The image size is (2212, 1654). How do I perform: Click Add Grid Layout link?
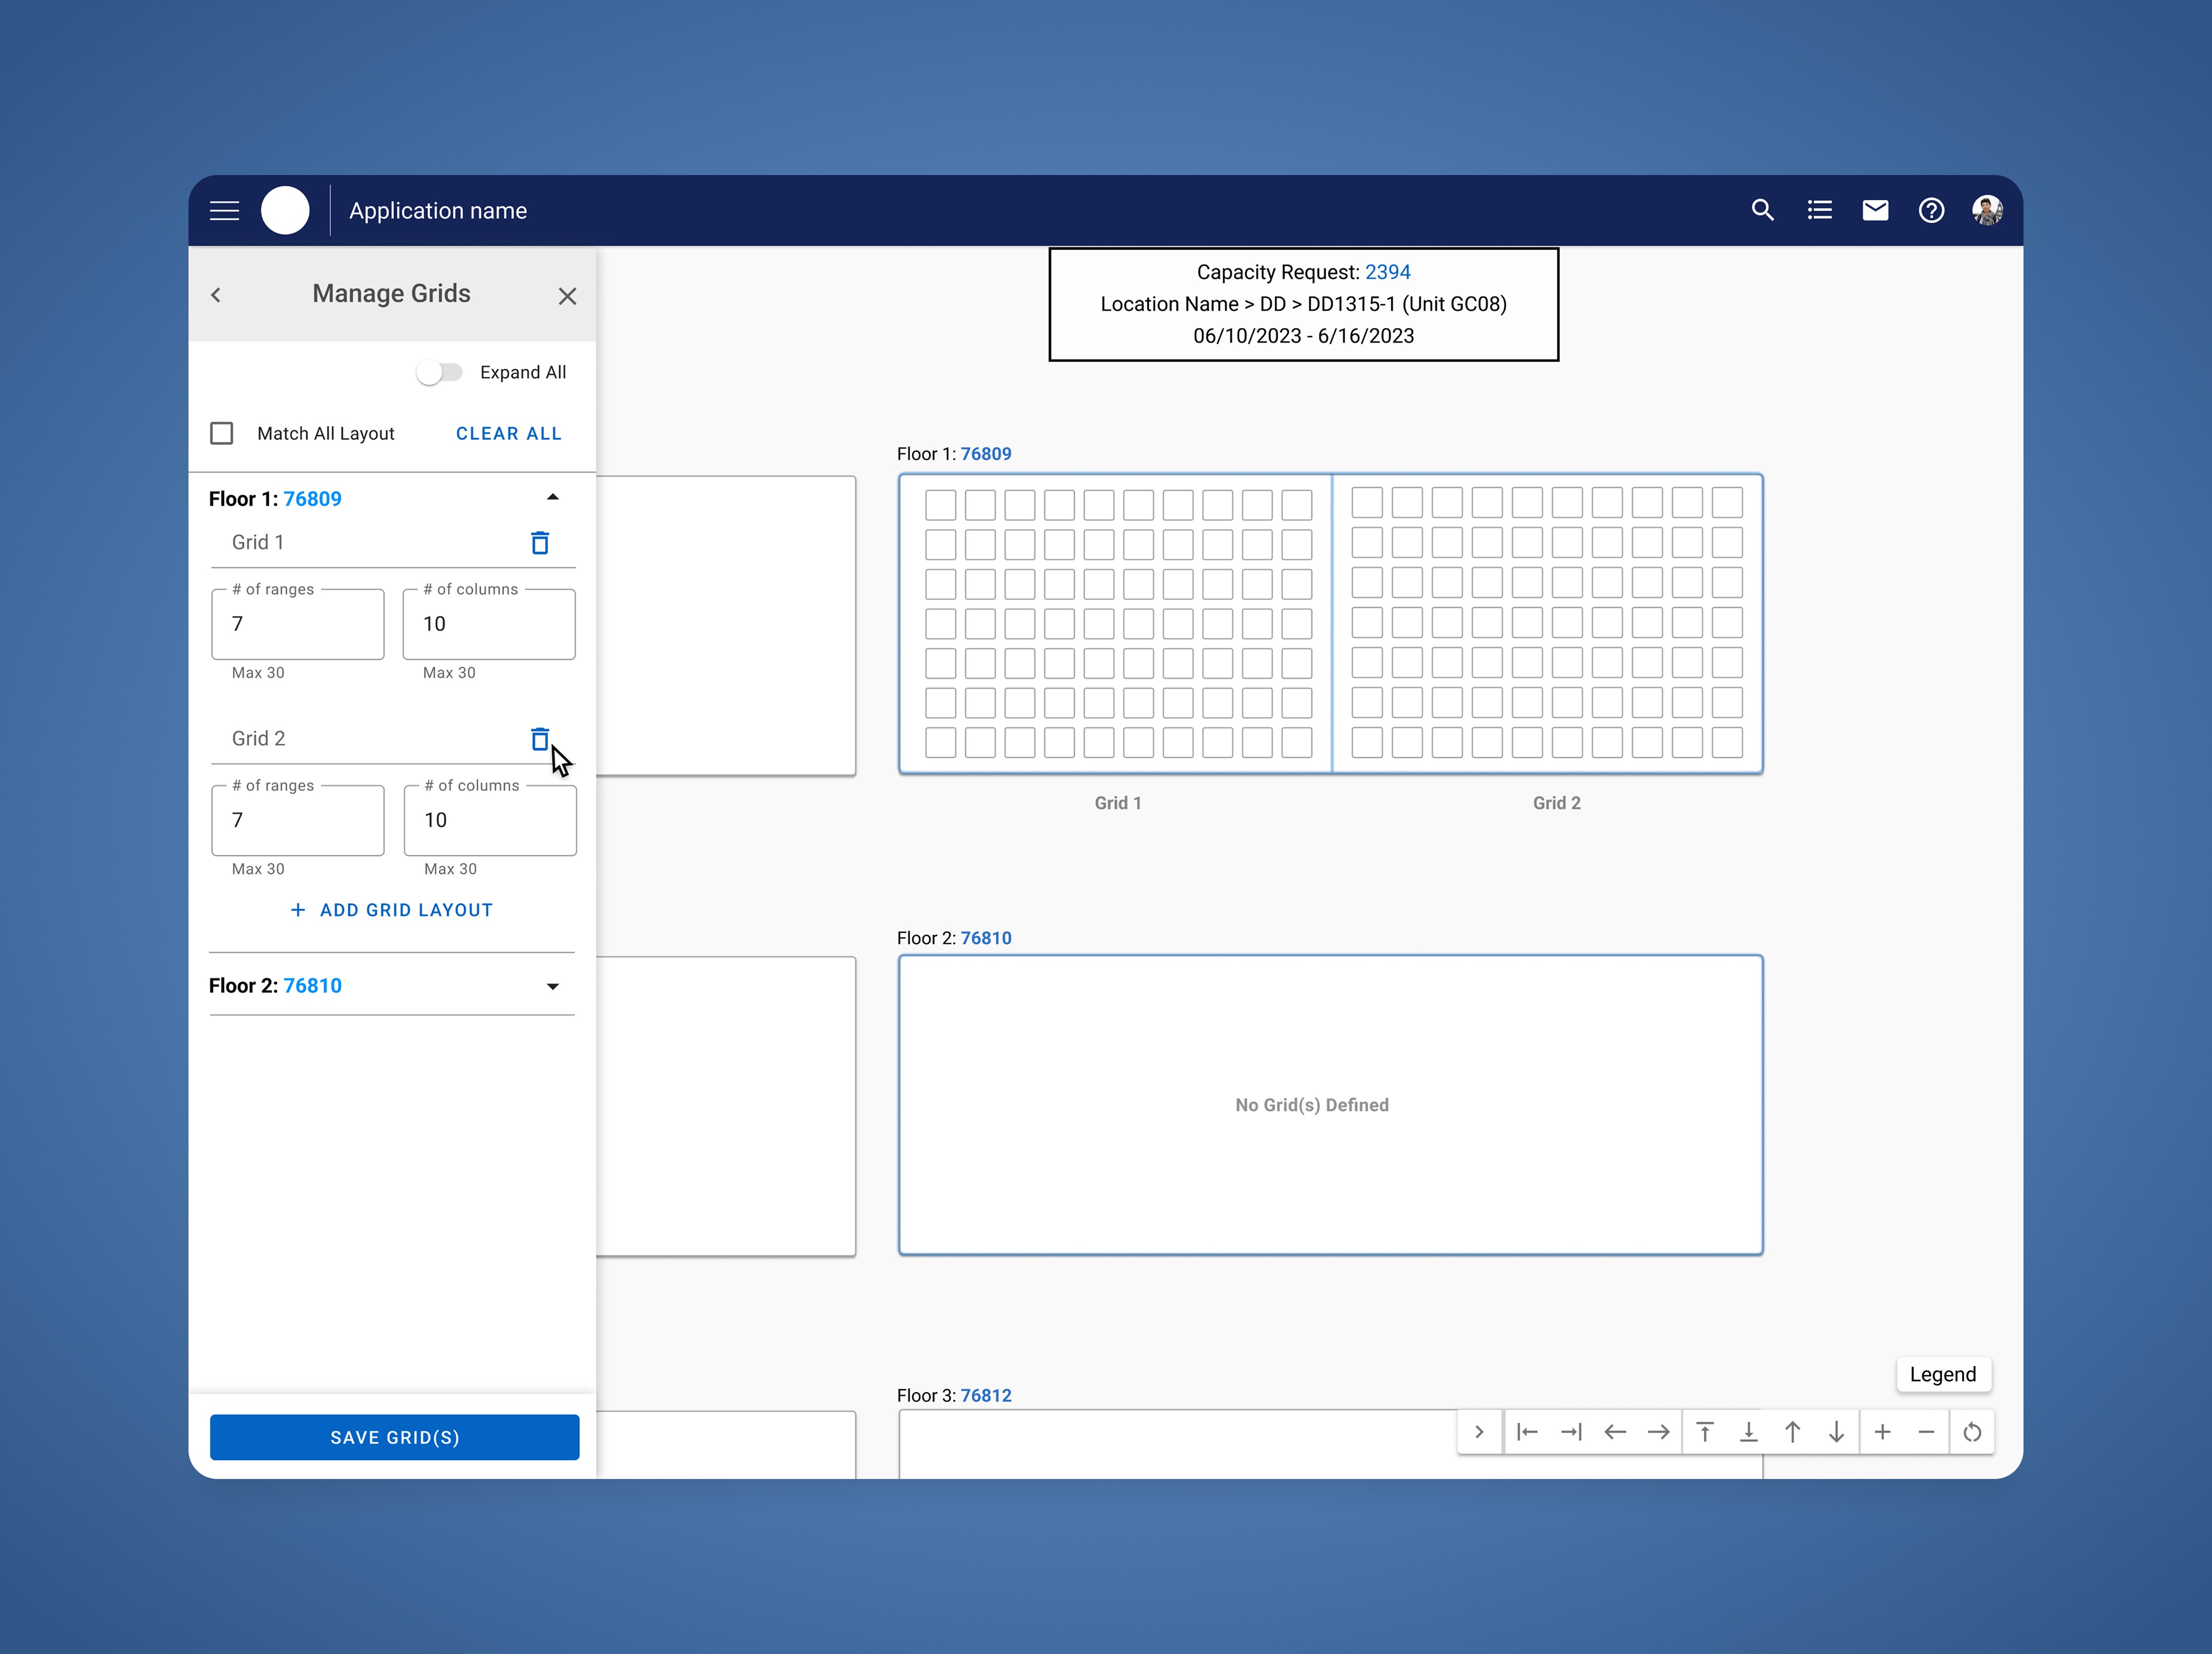(x=392, y=910)
